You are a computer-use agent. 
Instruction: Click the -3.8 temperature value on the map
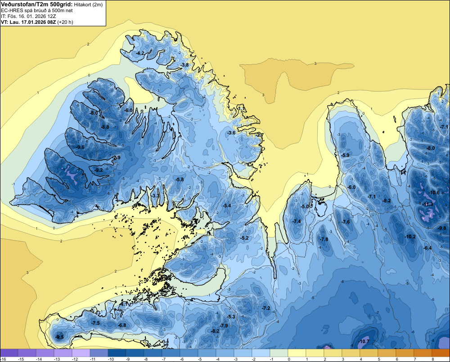[184, 65]
